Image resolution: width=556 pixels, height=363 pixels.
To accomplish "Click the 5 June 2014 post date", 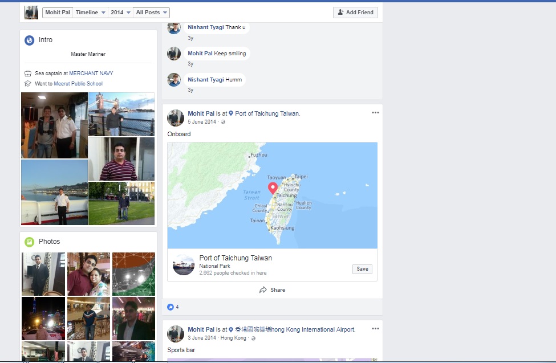I will point(202,122).
